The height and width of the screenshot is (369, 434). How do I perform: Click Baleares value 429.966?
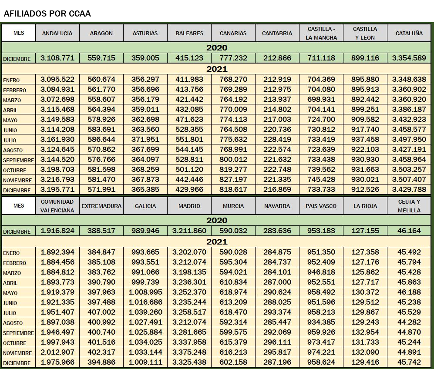(189, 189)
